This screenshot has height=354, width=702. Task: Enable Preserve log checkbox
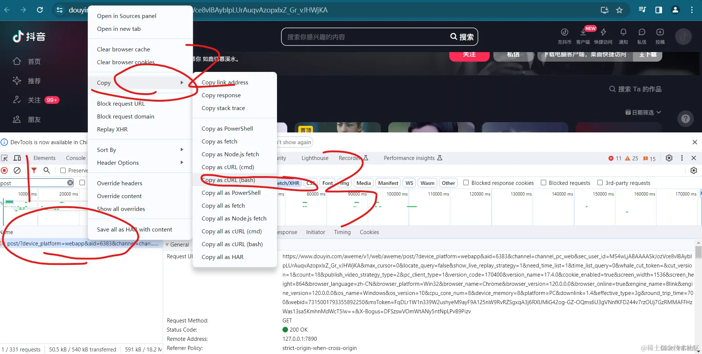point(63,170)
